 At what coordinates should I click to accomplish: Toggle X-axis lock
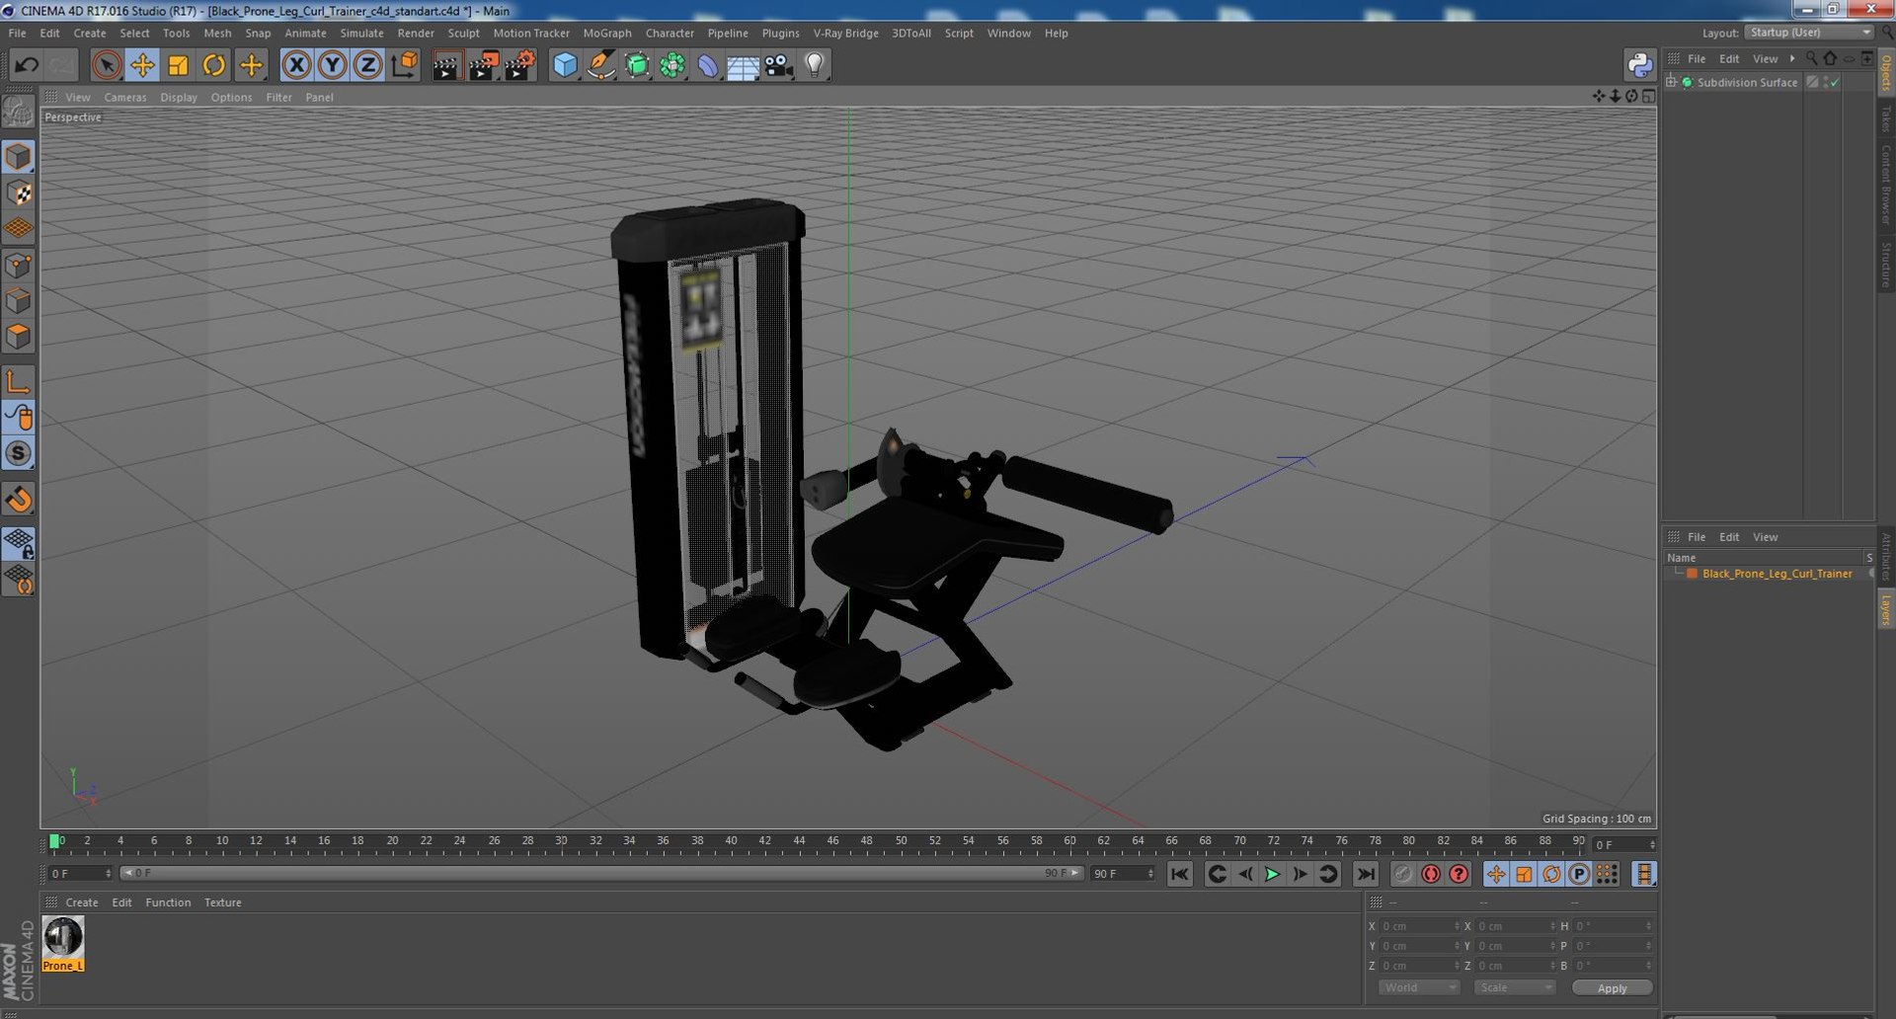pyautogui.click(x=296, y=66)
